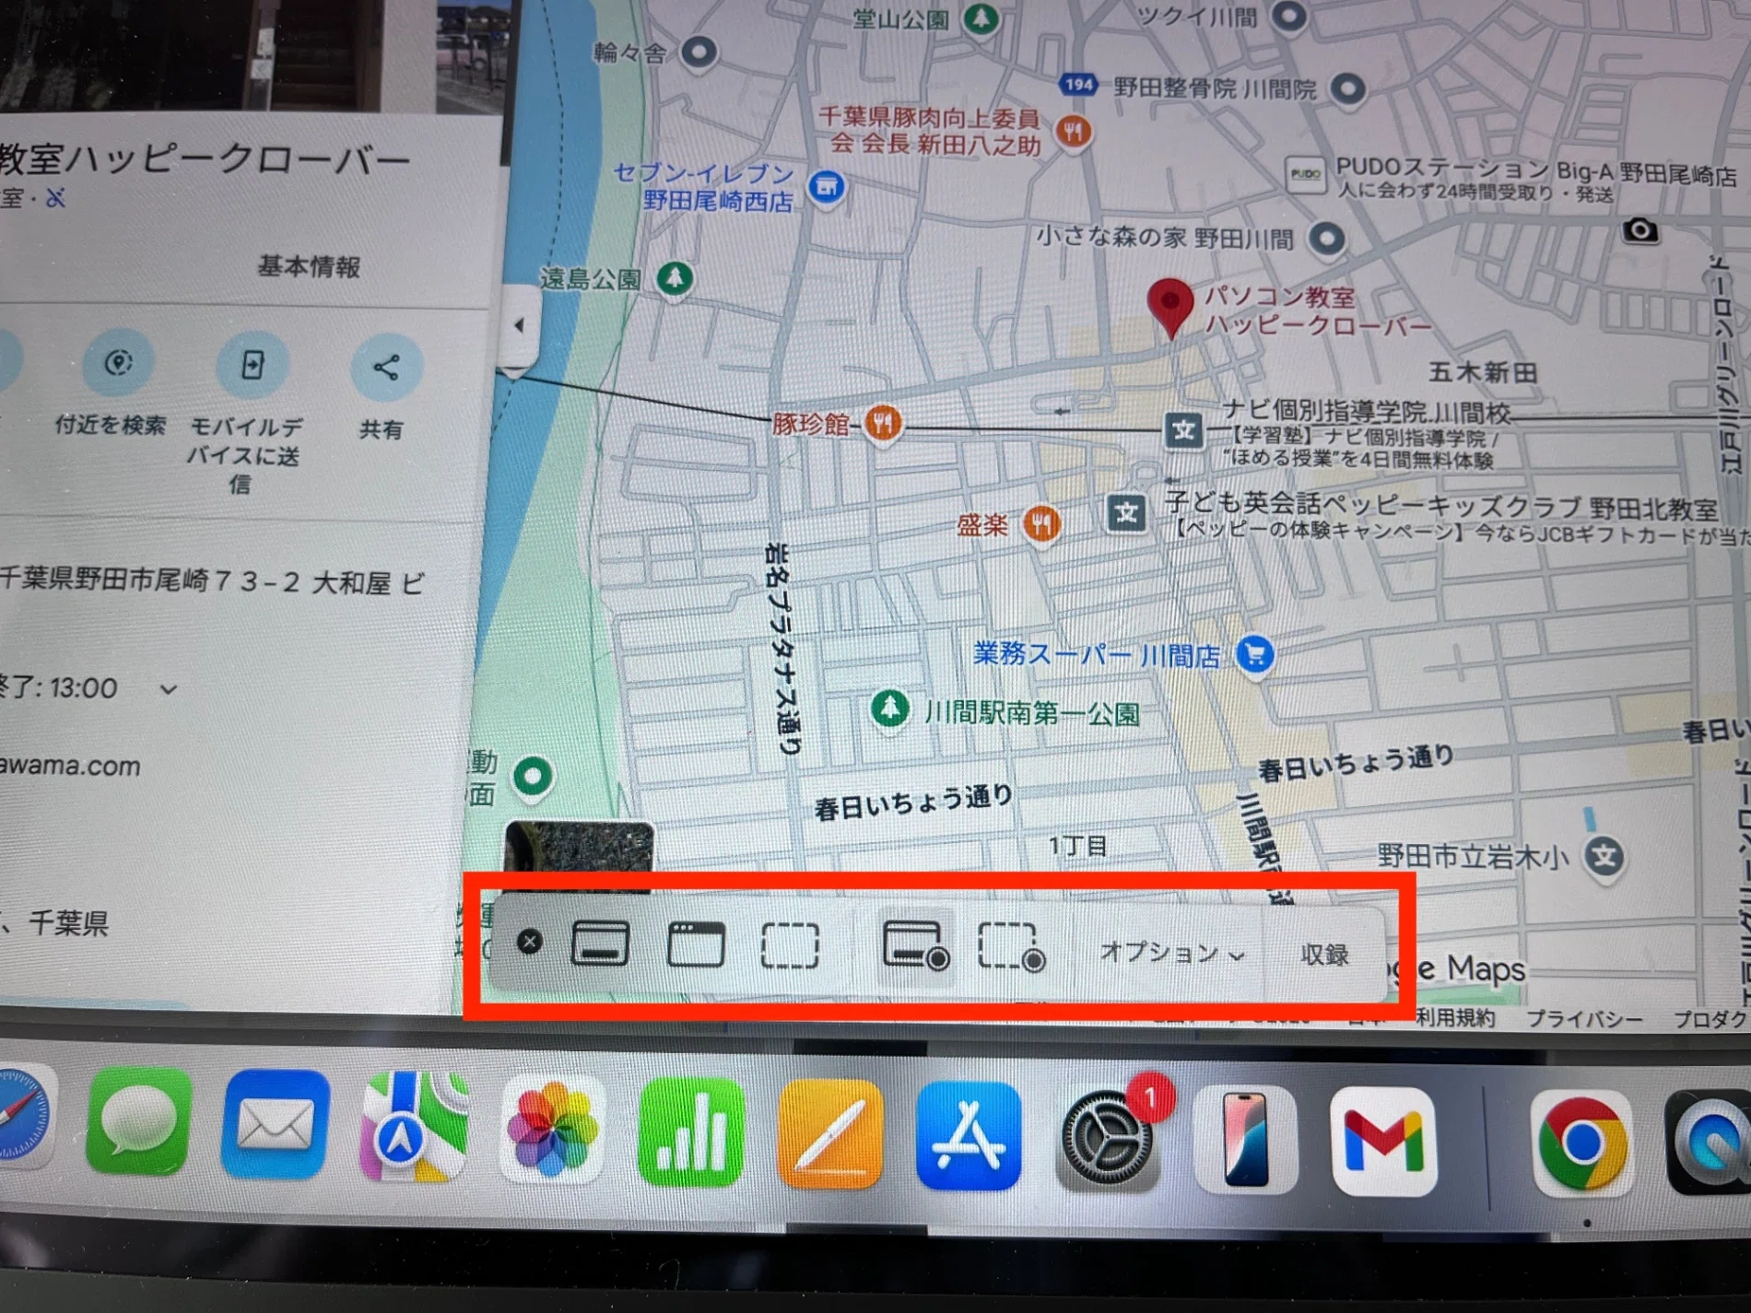Click the 付近を検索 nearby search icon
The image size is (1751, 1313).
point(118,363)
